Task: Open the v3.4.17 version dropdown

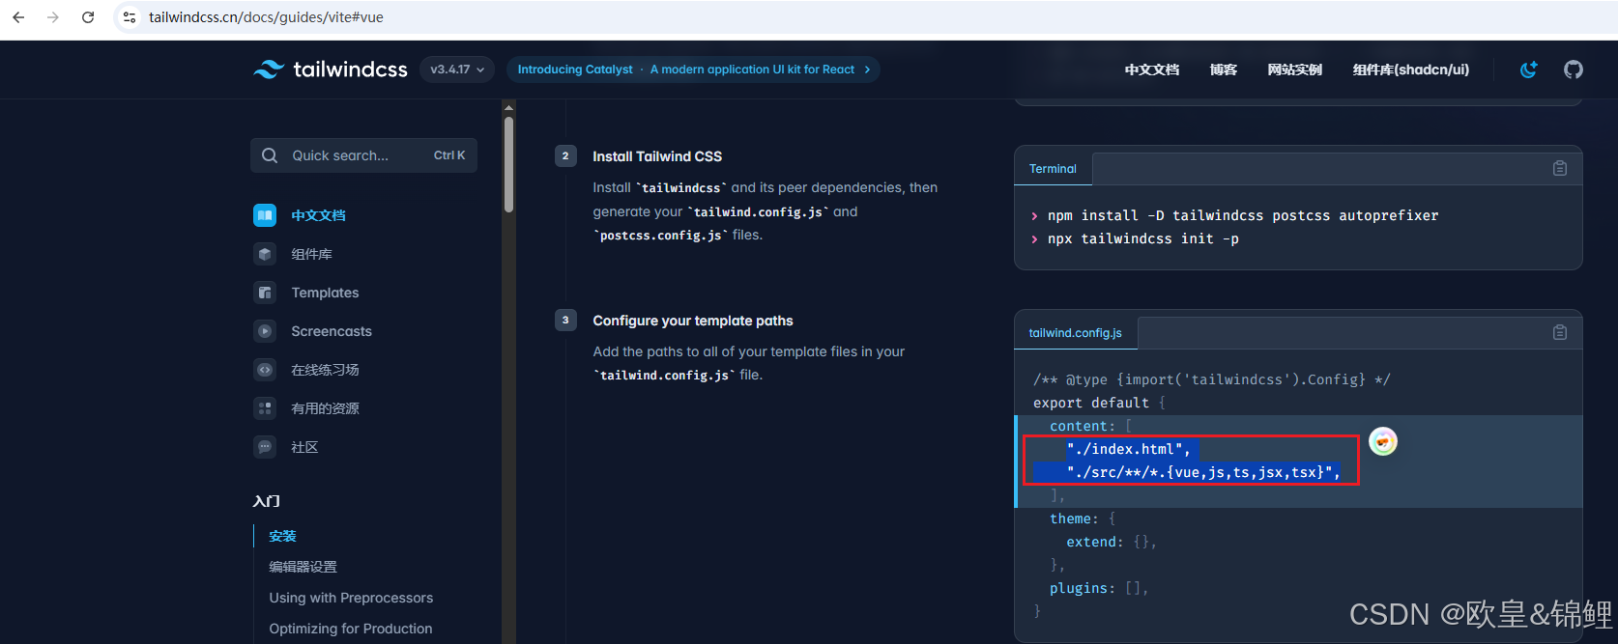Action: coord(457,70)
